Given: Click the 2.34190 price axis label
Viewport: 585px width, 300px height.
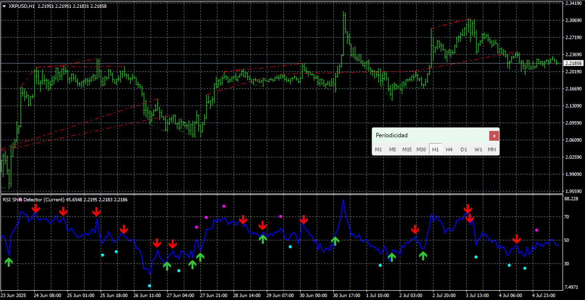Looking at the screenshot, I should click(x=573, y=3).
